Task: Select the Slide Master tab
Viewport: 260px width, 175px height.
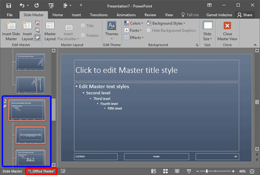Action: [x=34, y=15]
